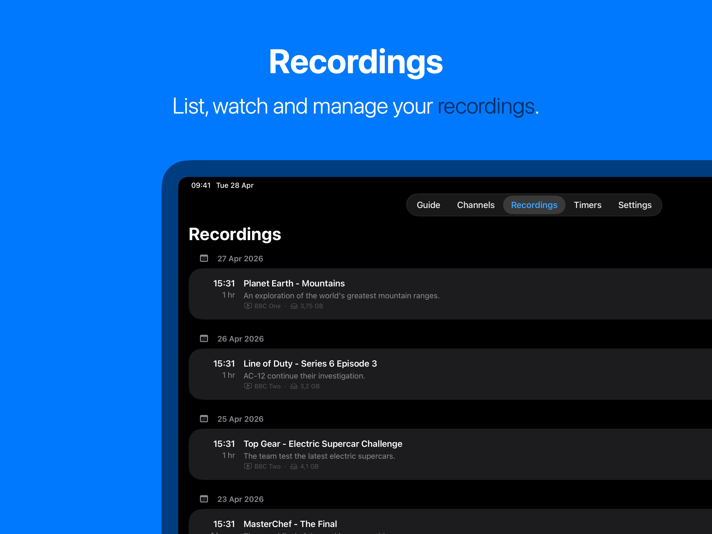712x534 pixels.
Task: Click BBC Two label under Line of Duty
Action: 268,386
